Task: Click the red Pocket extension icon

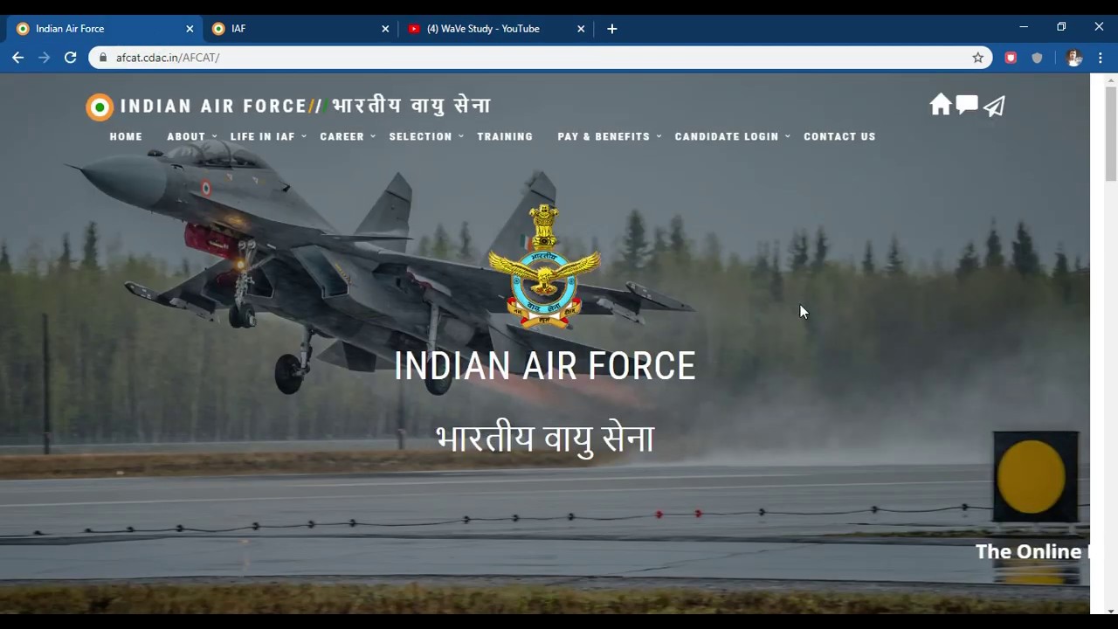Action: click(1011, 58)
